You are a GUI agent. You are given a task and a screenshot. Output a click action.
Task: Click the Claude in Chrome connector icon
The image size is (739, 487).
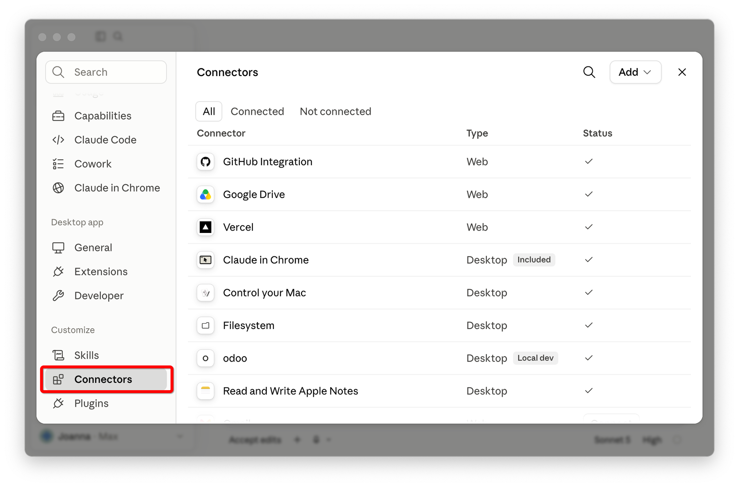click(206, 260)
